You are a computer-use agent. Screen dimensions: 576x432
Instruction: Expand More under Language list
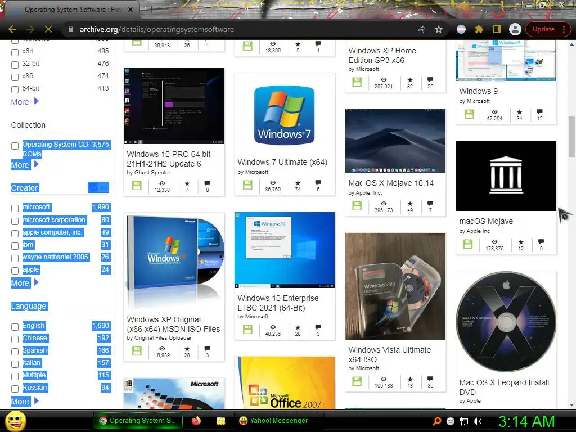pos(25,402)
